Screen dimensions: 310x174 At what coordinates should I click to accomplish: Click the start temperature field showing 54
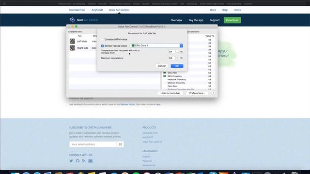coord(171,52)
